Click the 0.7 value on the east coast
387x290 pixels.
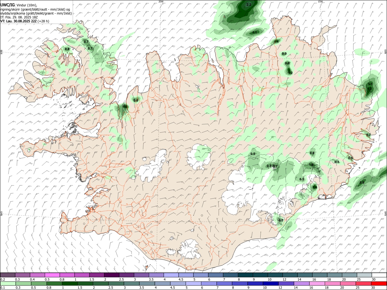369,135
